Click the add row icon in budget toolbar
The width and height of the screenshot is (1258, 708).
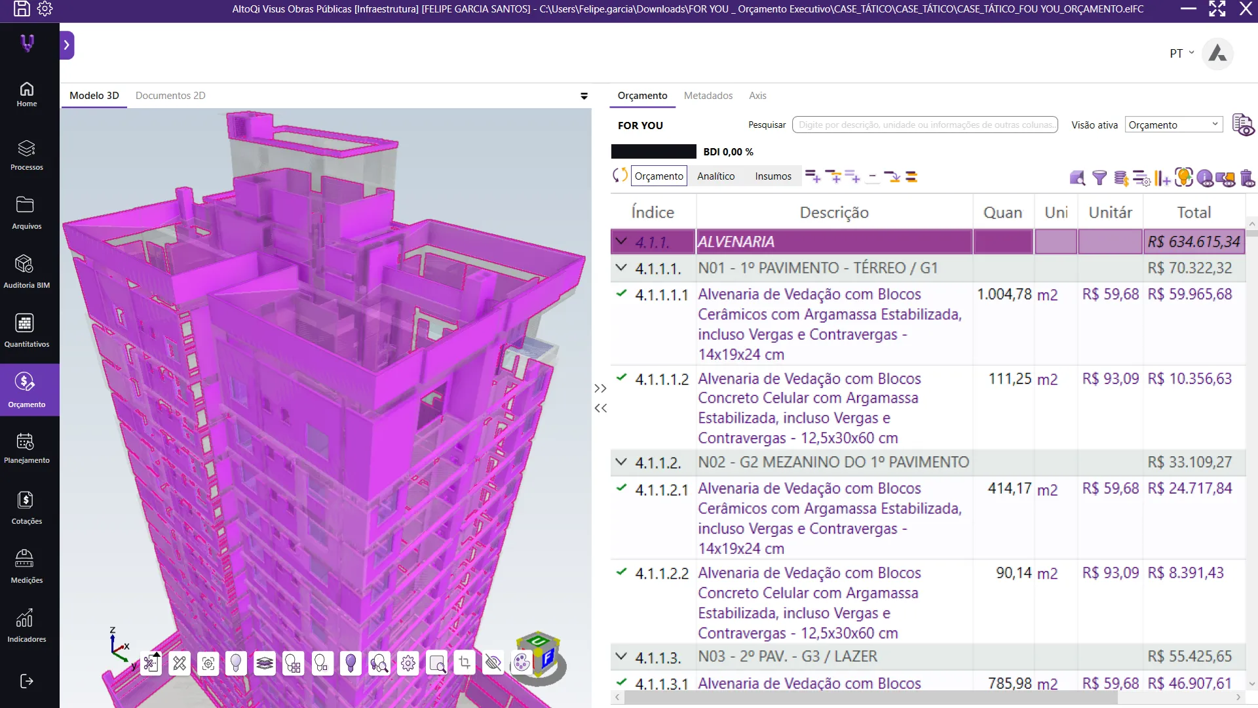point(812,176)
